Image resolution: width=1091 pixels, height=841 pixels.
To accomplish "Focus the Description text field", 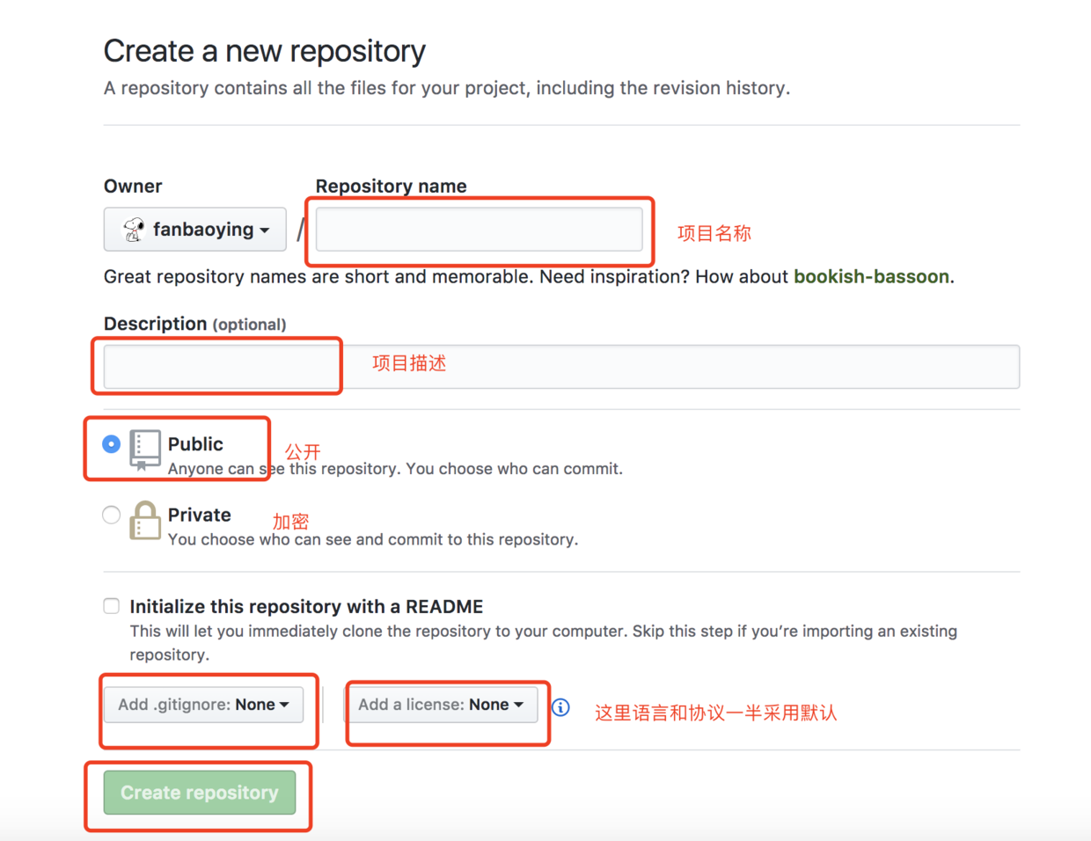I will tap(561, 367).
